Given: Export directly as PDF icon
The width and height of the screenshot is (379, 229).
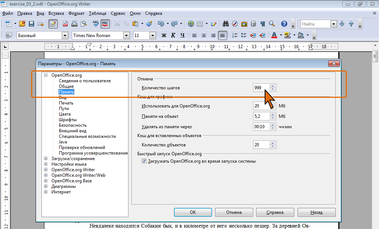Looking at the screenshot, I should click(x=65, y=24).
